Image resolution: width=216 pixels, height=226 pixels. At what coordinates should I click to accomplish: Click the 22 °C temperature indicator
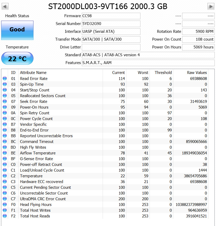[17, 59]
